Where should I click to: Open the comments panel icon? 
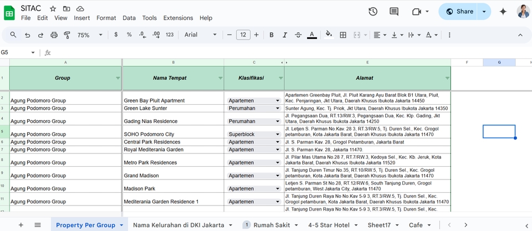pos(394,12)
